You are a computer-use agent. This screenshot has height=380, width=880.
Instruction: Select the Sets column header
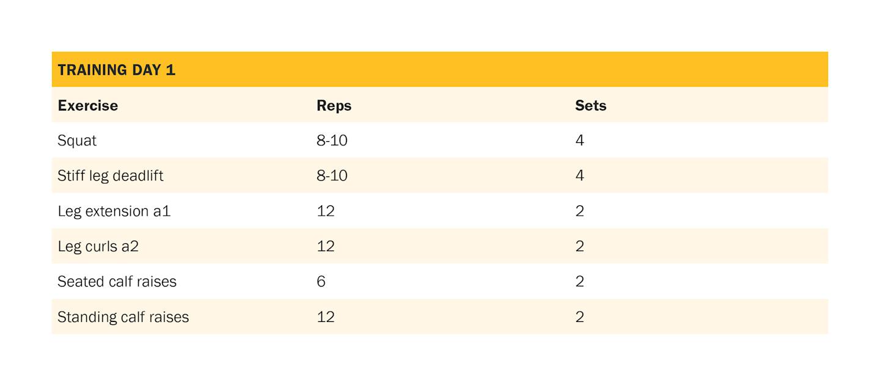tap(590, 105)
